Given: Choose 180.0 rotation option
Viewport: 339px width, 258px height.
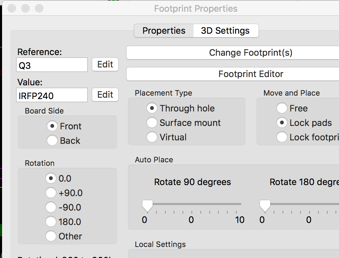Looking at the screenshot, I should (x=51, y=222).
